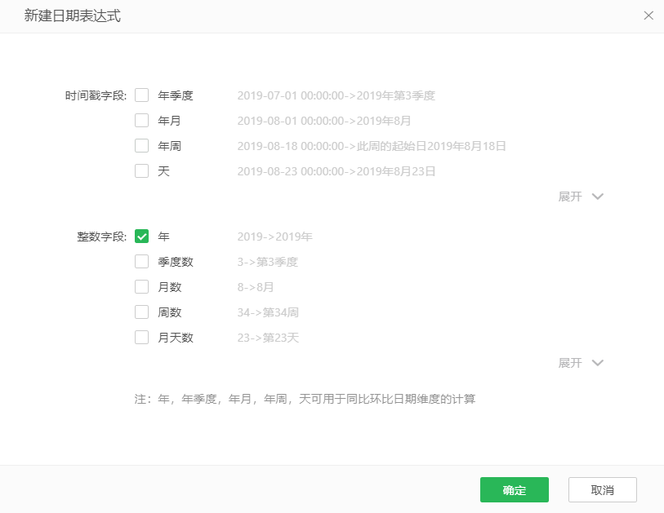Click the example text 2019-07-01 00:00:00->2019年第3季度

tap(336, 95)
